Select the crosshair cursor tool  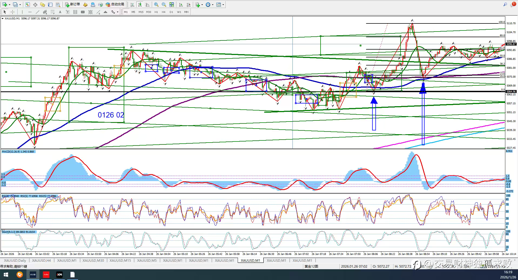(x=12, y=12)
